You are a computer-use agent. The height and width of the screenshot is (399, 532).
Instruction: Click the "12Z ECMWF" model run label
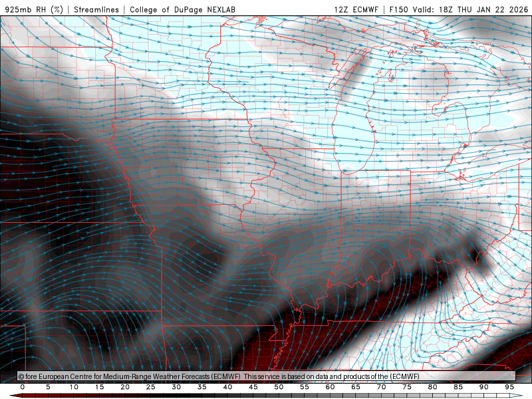[x=356, y=9]
